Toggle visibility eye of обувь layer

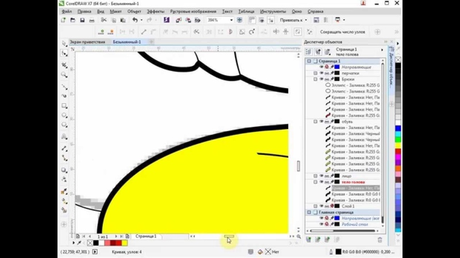tap(321, 122)
